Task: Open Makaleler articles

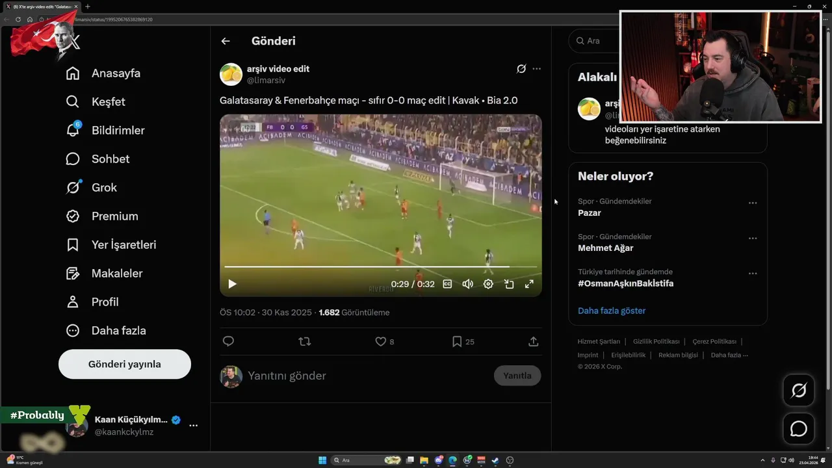Action: tap(105, 274)
